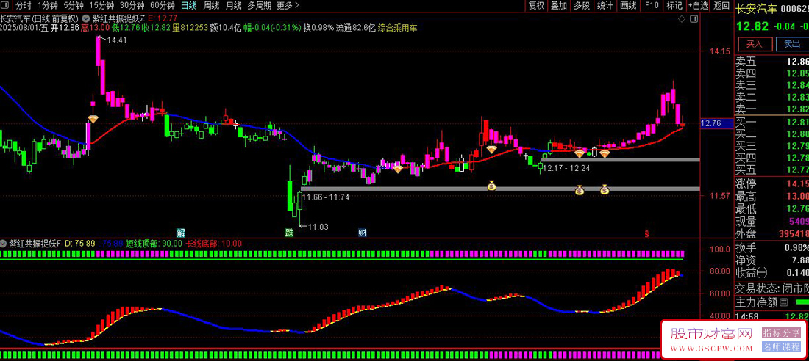Viewport: 809px width, 361px height.
Task: Click the 主力净额 list icon
Action: tap(784, 302)
